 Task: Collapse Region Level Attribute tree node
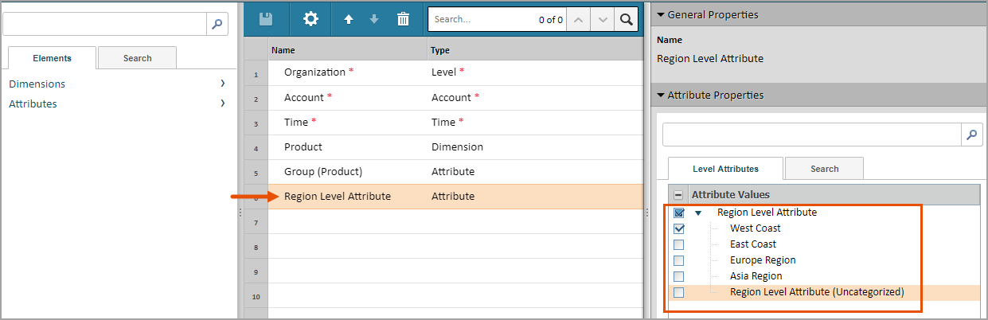point(698,213)
